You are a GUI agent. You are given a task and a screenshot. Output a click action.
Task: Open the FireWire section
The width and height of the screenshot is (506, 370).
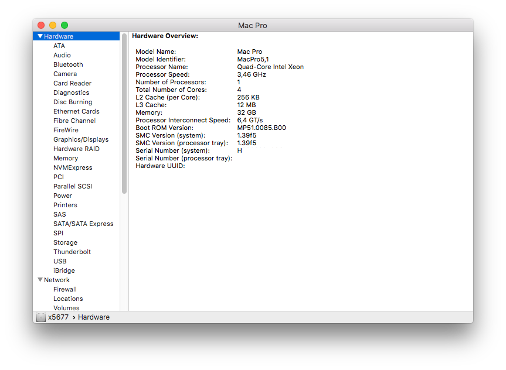coord(66,130)
